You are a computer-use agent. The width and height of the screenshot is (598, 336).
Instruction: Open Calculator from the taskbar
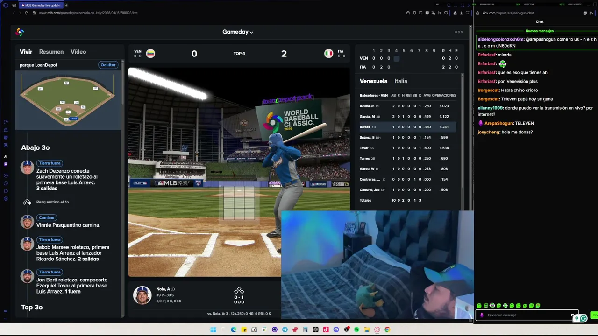click(305, 329)
